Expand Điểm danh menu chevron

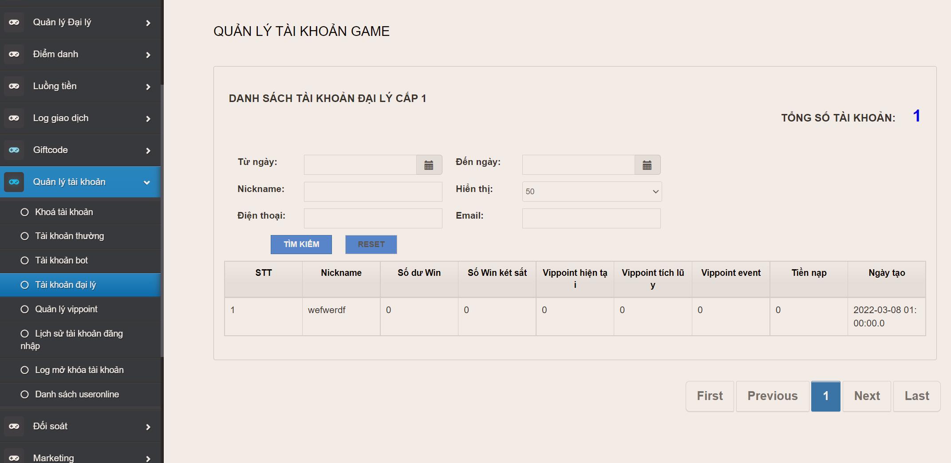148,55
